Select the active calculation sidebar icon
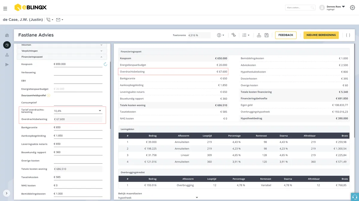The width and height of the screenshot is (359, 201). (x=7, y=45)
